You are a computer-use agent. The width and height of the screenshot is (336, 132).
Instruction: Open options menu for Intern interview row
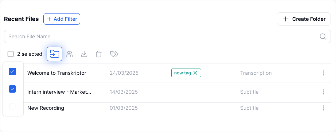[324, 92]
